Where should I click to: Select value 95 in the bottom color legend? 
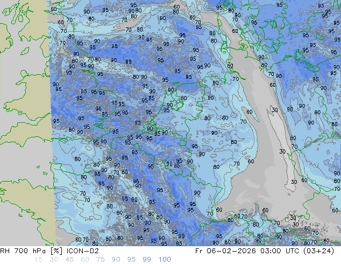pyautogui.click(x=131, y=260)
